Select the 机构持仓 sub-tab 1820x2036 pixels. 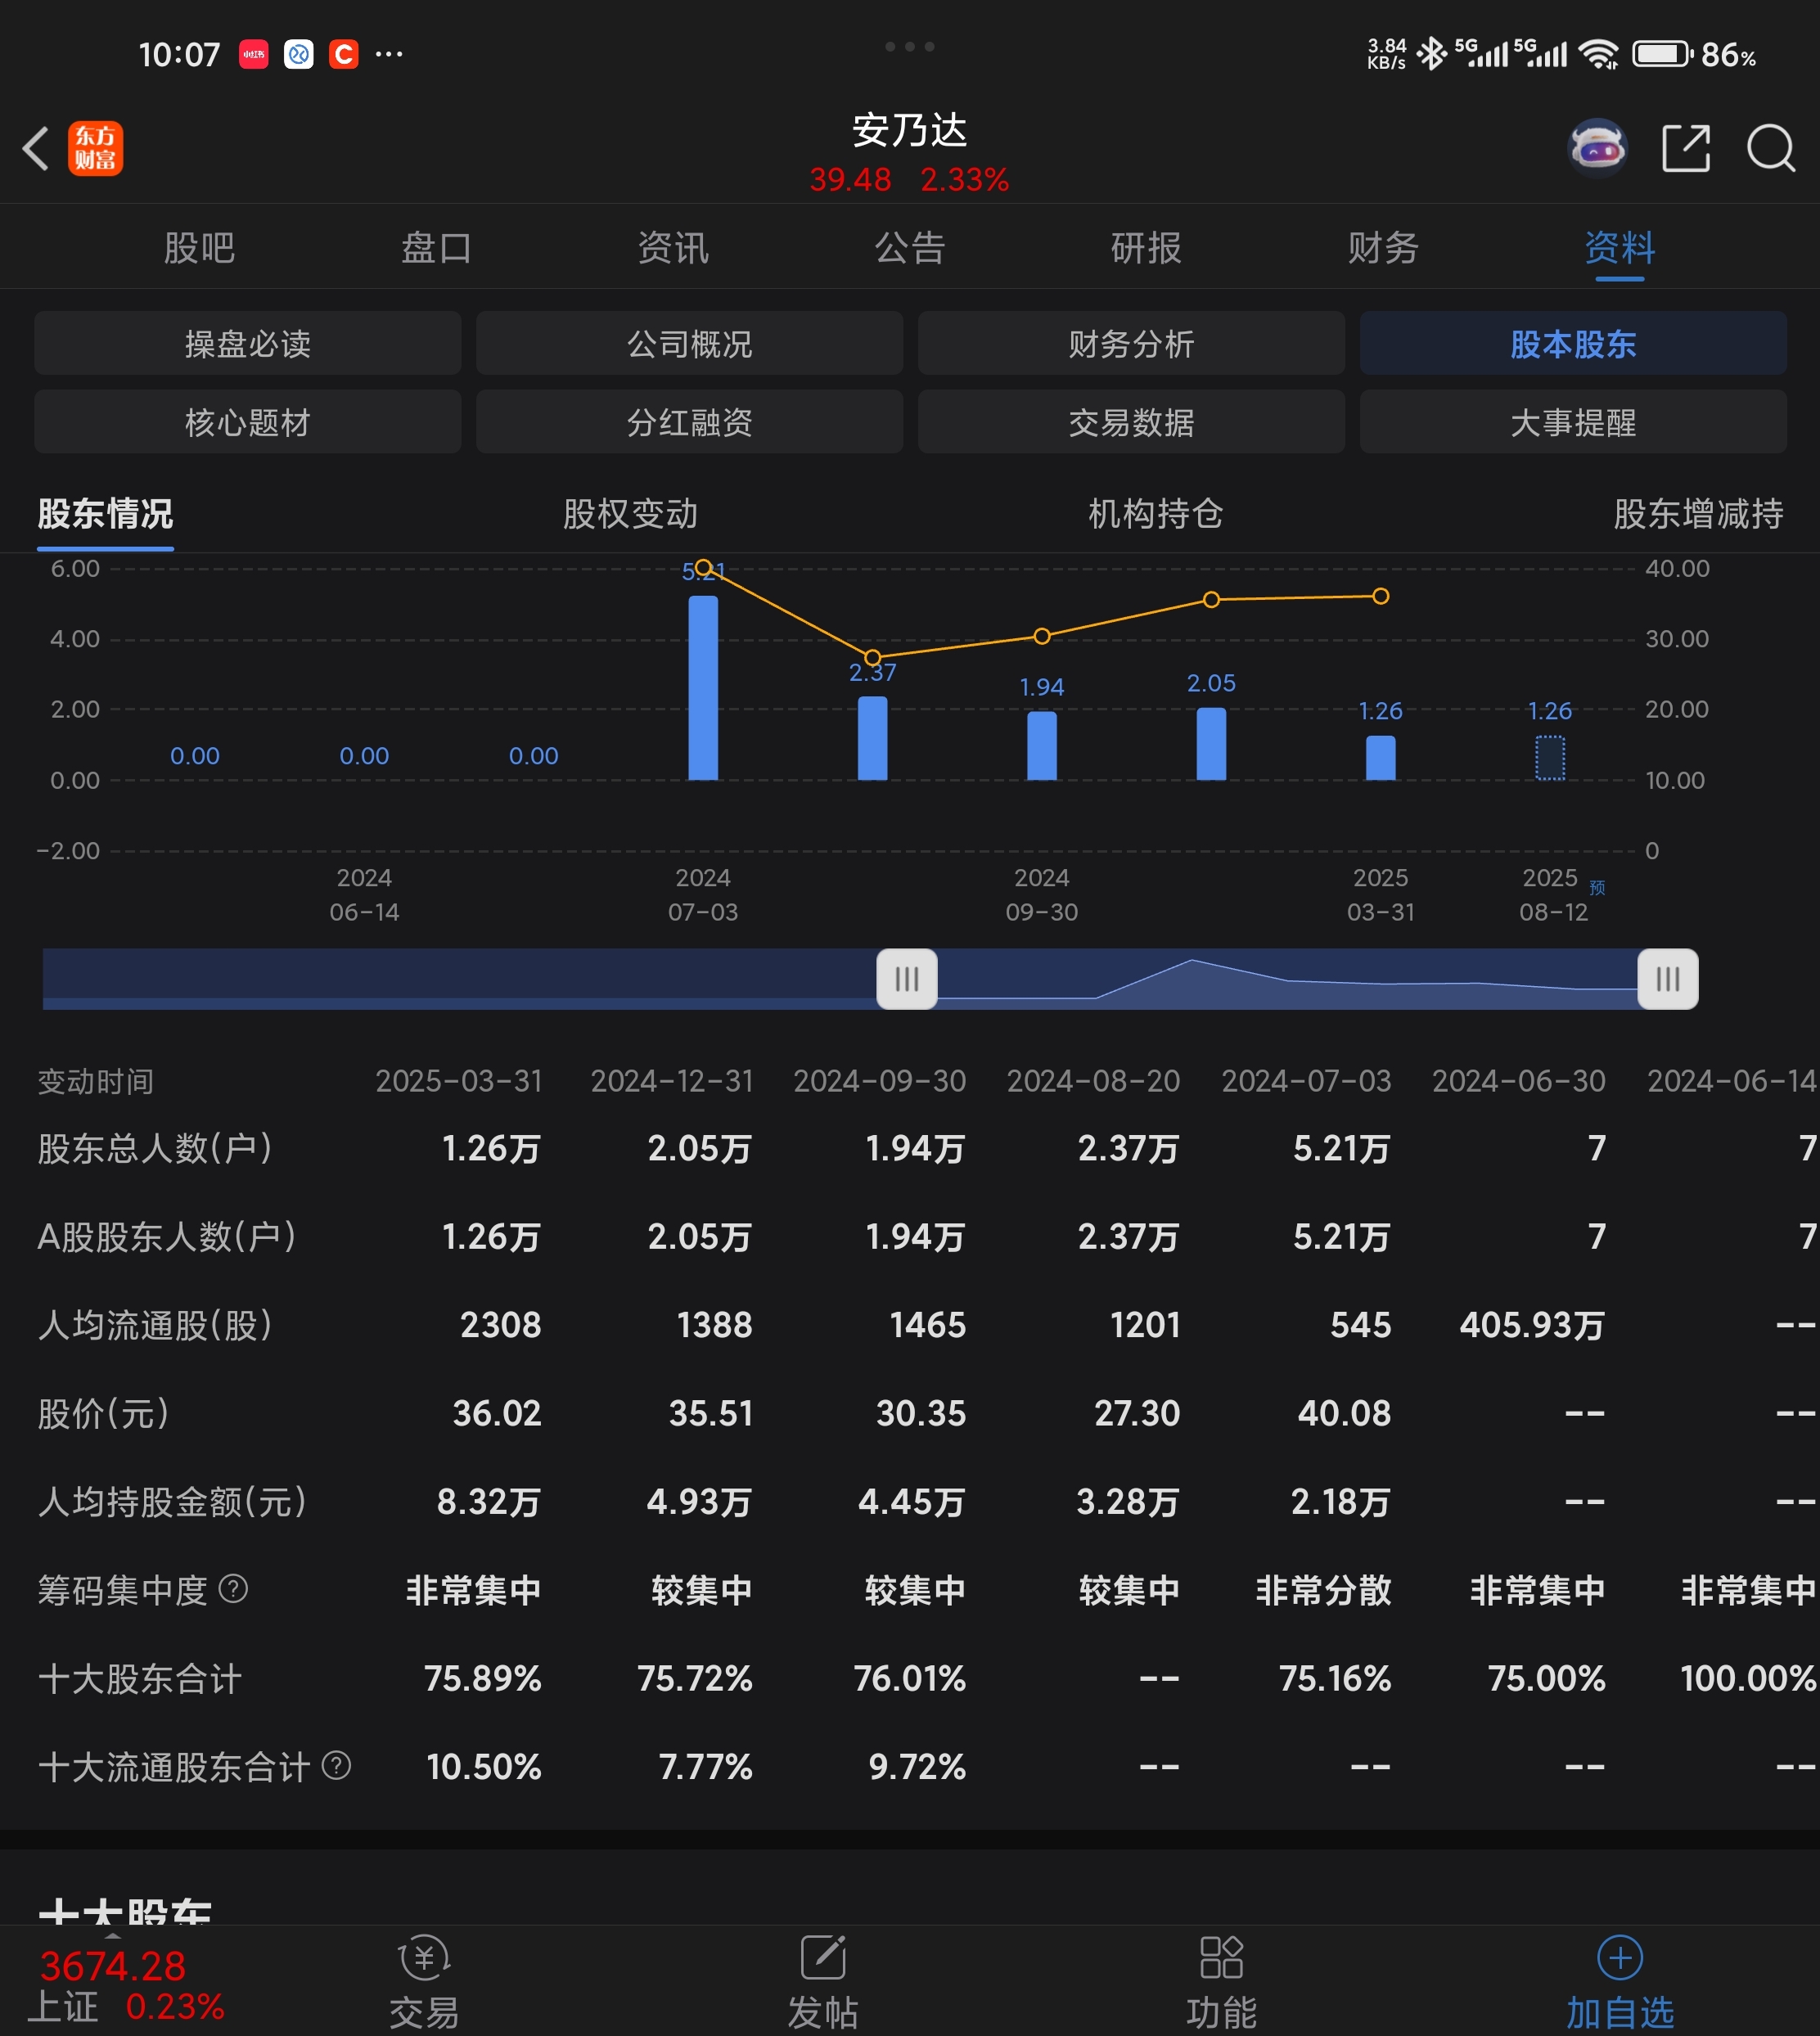1155,514
